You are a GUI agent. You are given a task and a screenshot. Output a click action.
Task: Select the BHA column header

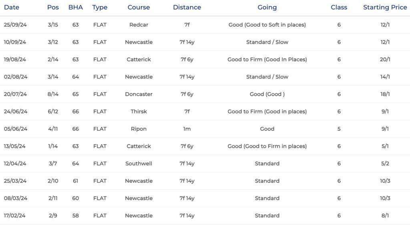coord(76,7)
